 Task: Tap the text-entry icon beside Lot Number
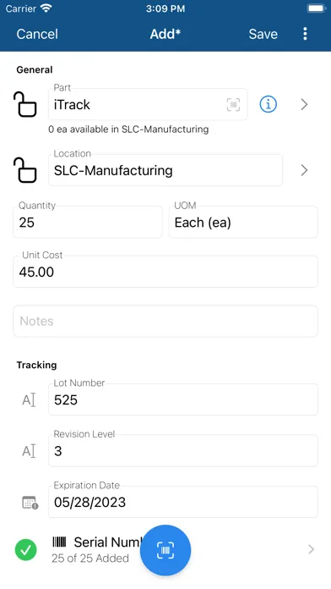pyautogui.click(x=29, y=400)
